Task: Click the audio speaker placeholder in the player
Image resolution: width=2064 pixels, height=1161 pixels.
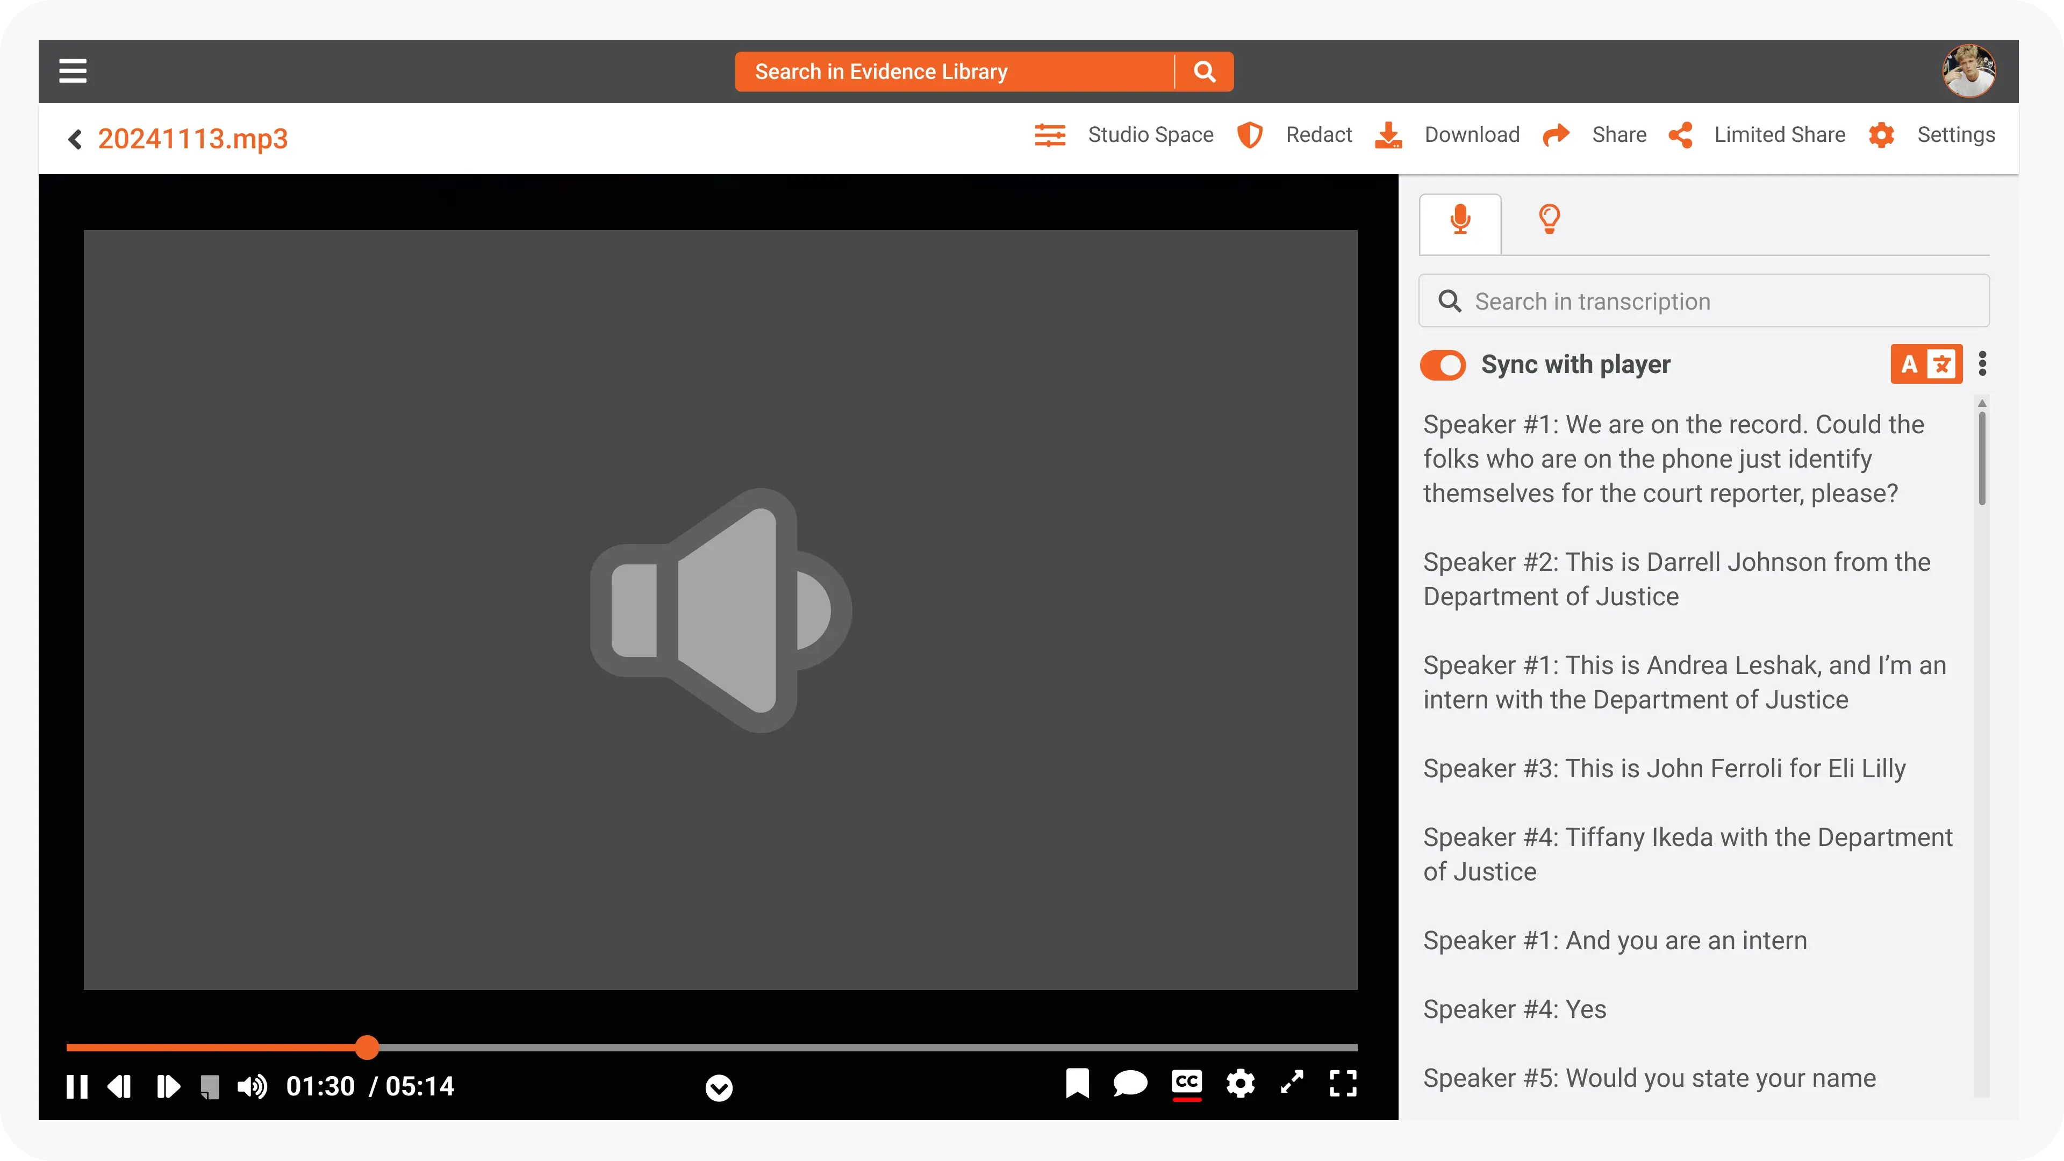Action: pos(720,610)
